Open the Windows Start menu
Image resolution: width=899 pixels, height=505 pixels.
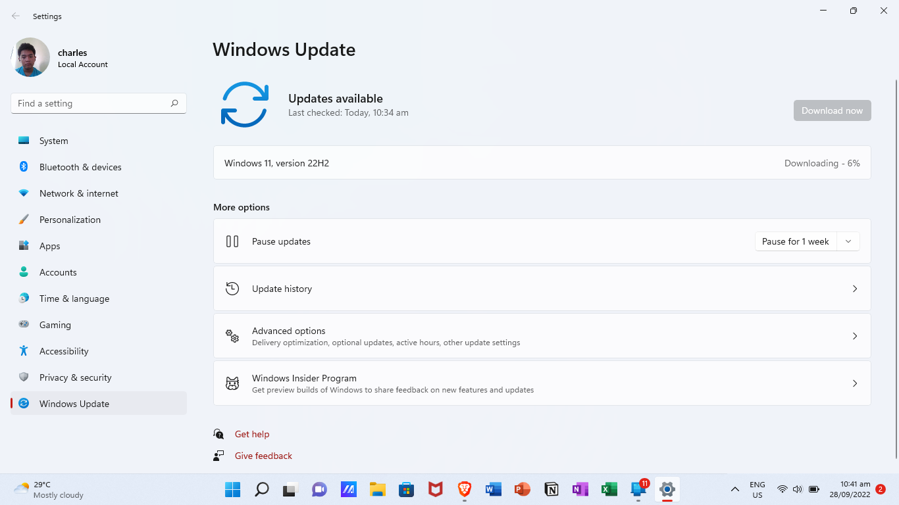(x=232, y=489)
